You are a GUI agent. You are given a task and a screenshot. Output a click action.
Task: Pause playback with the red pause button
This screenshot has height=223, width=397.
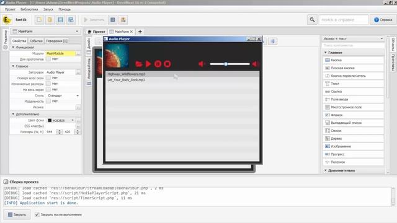[158, 64]
